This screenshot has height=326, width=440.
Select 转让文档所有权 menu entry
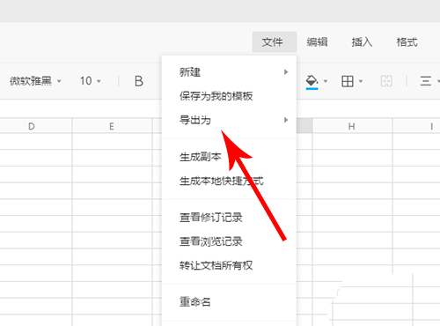point(229,266)
